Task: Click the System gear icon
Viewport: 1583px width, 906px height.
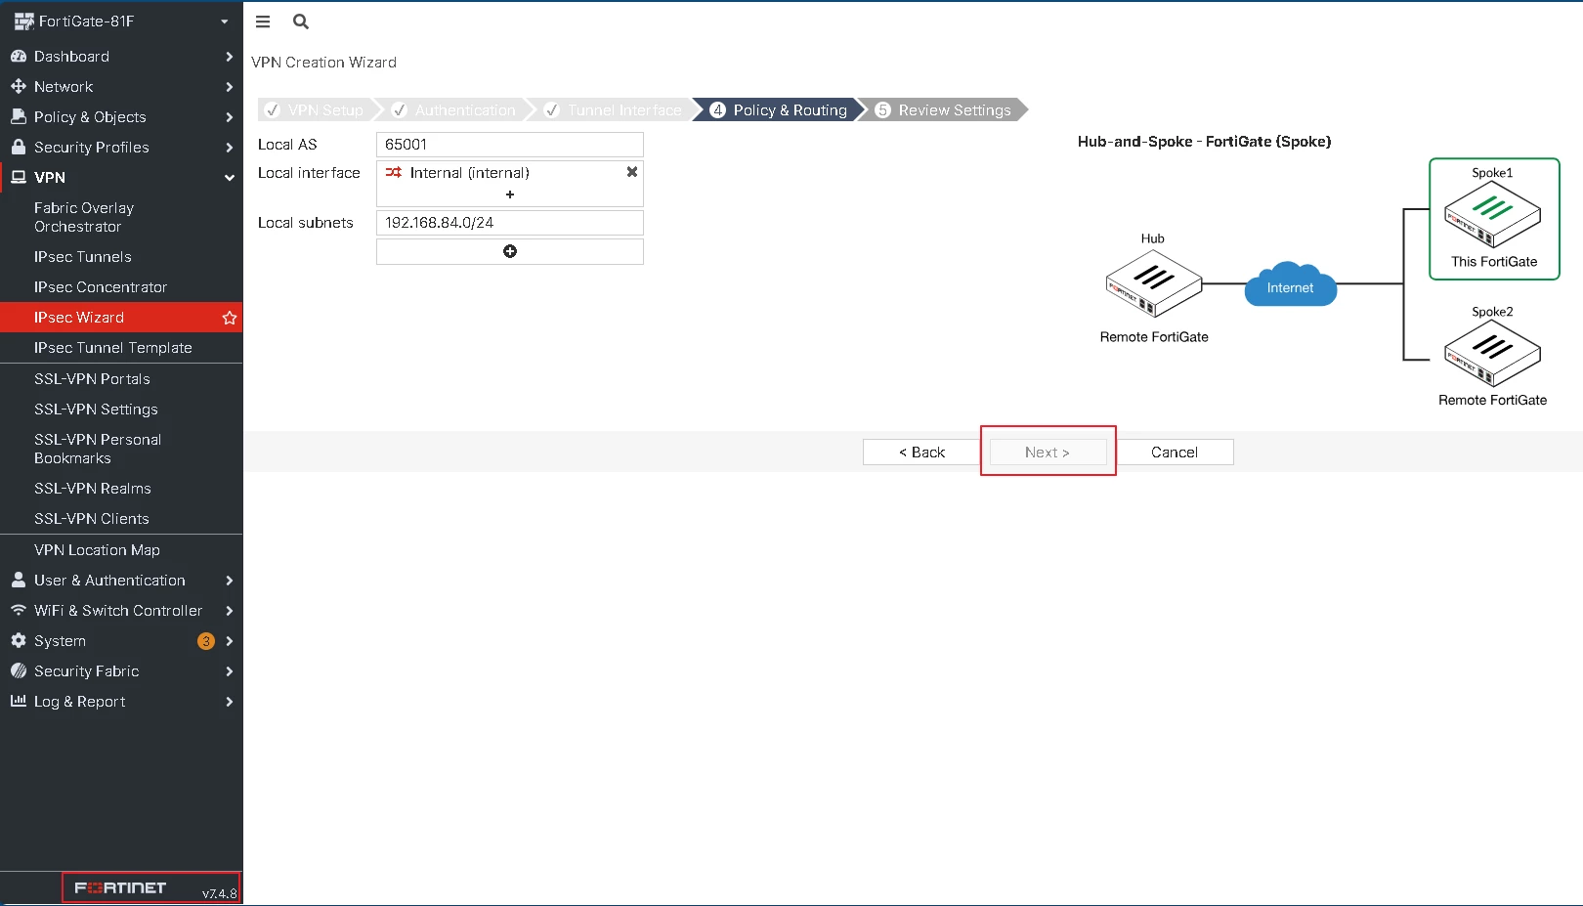Action: [19, 640]
